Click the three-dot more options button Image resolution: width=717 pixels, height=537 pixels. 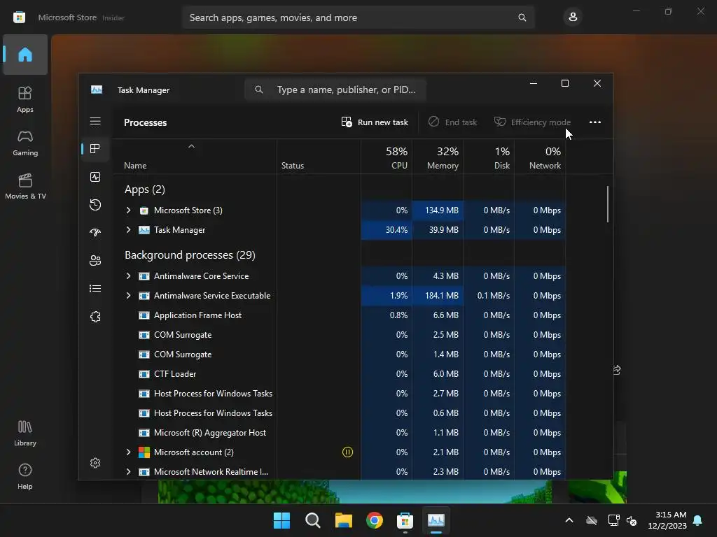595,122
